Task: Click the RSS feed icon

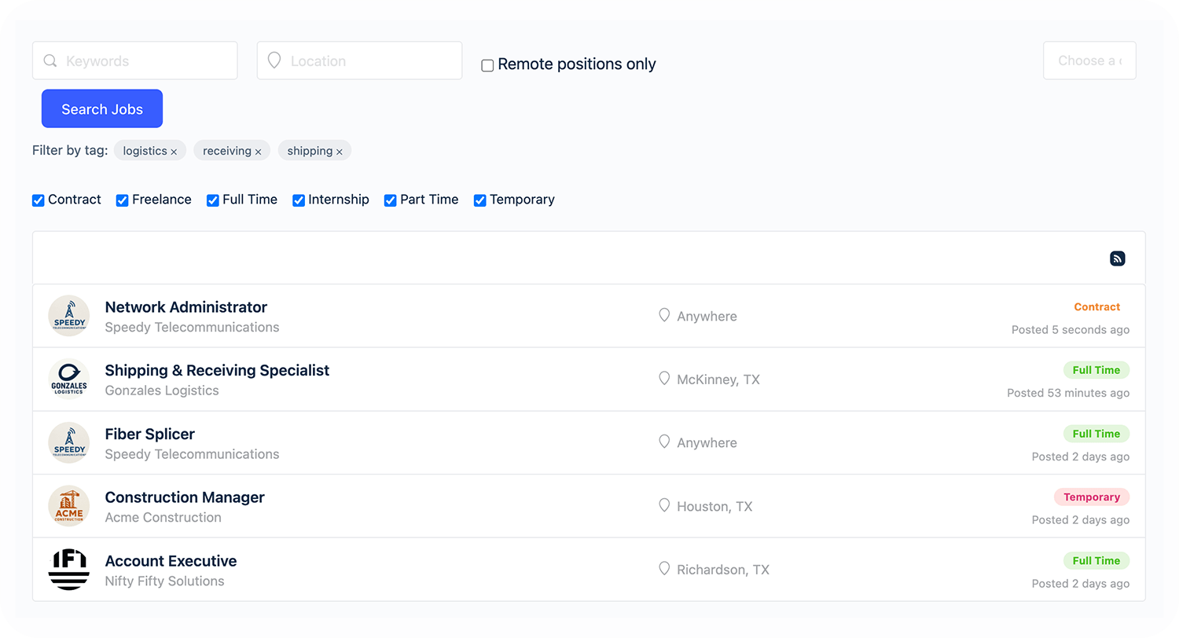Action: pos(1117,258)
